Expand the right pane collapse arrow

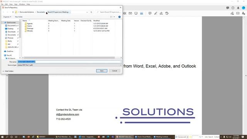click(246, 76)
